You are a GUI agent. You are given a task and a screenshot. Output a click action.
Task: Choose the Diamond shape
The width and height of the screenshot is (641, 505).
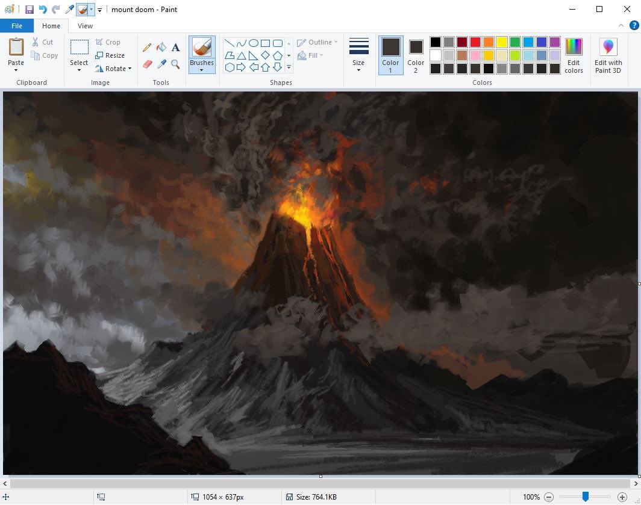pyautogui.click(x=265, y=55)
